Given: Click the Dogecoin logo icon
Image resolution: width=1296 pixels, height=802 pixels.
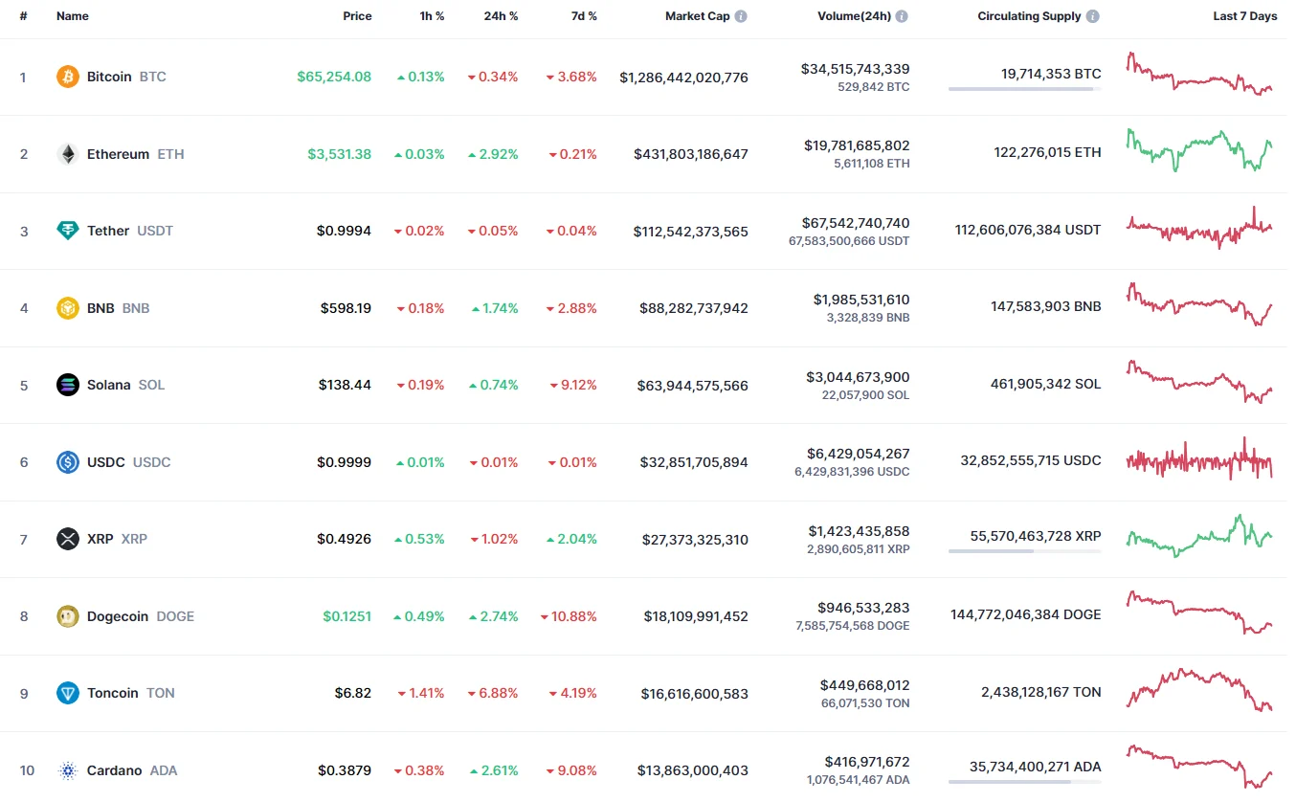Looking at the screenshot, I should [x=68, y=616].
